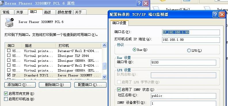Image resolution: width=228 pixels, height=106 pixels.
Task: Open the 关于 tab
Action: coord(80,12)
